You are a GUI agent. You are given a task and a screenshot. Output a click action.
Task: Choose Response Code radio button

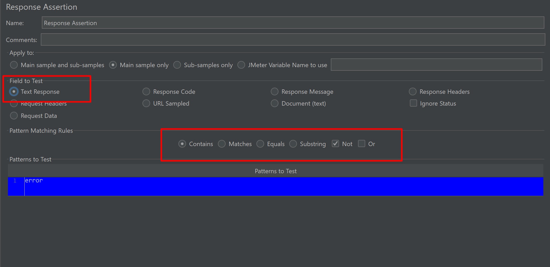tap(146, 92)
